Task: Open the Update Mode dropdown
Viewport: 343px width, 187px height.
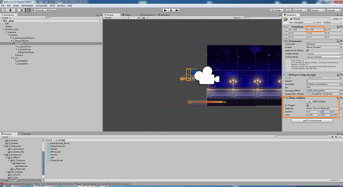Action: coord(324,53)
